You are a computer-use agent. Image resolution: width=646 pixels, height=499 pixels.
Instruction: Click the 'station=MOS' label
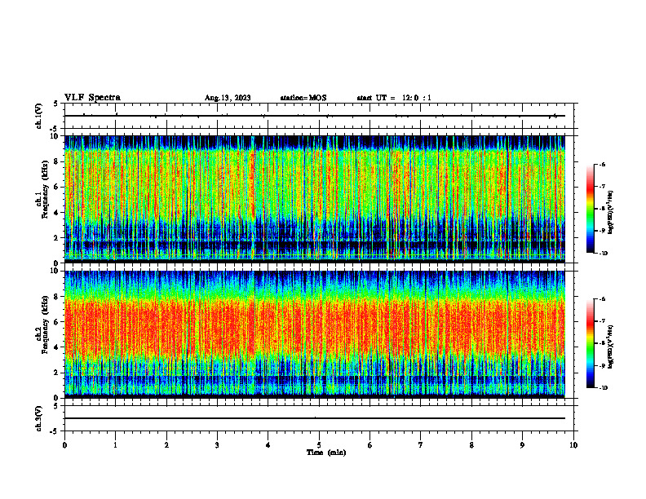pos(303,98)
